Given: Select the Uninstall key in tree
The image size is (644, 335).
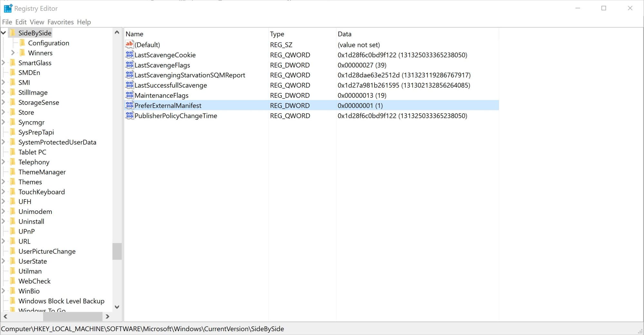Looking at the screenshot, I should click(x=31, y=221).
